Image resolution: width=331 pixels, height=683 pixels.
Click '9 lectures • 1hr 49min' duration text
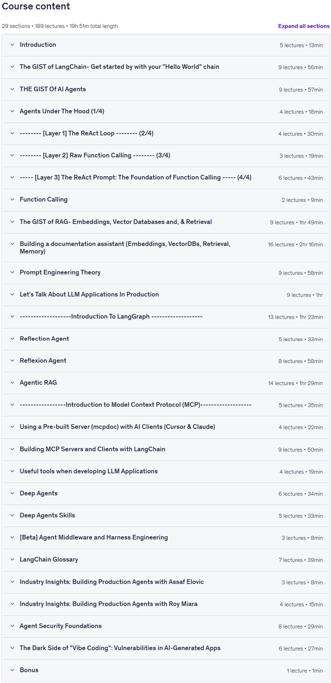click(296, 222)
